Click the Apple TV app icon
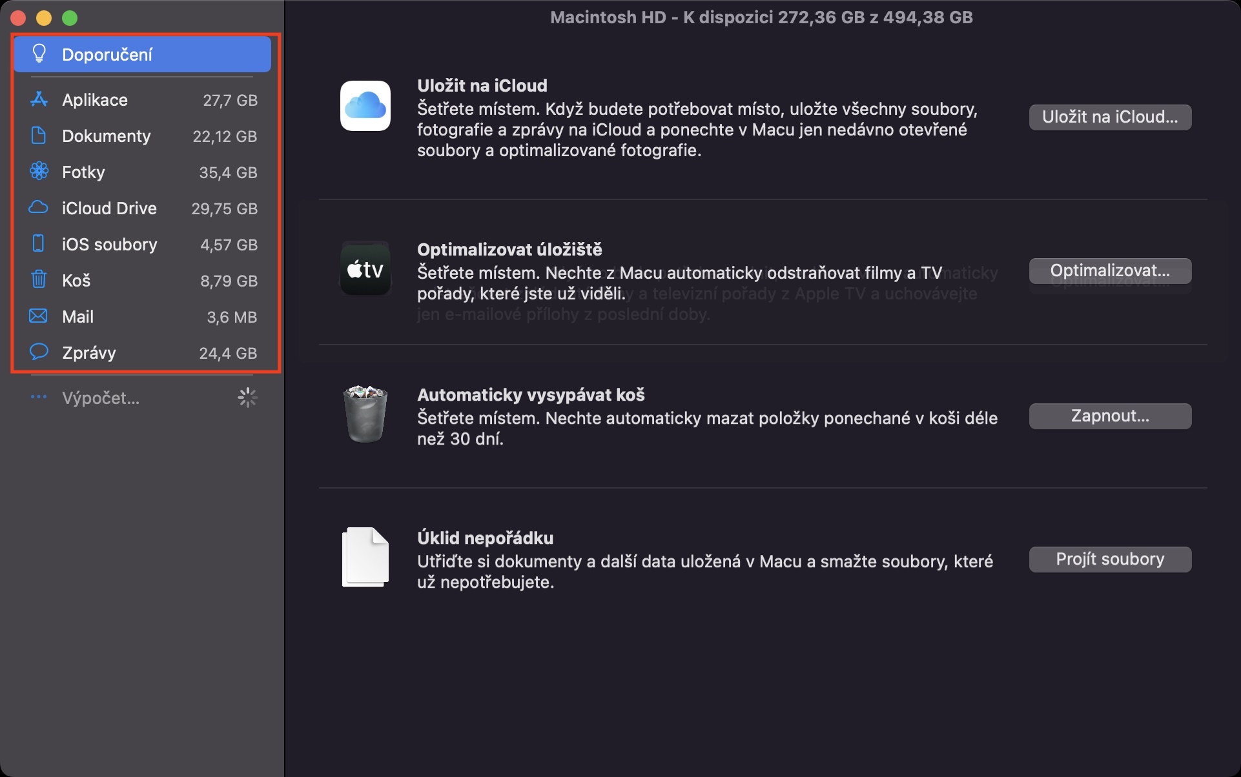 coord(365,268)
